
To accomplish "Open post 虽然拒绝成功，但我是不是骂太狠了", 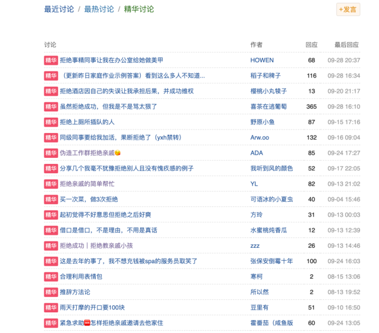I will tap(109, 106).
